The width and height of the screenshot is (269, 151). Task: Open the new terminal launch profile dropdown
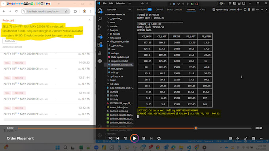point(241,10)
